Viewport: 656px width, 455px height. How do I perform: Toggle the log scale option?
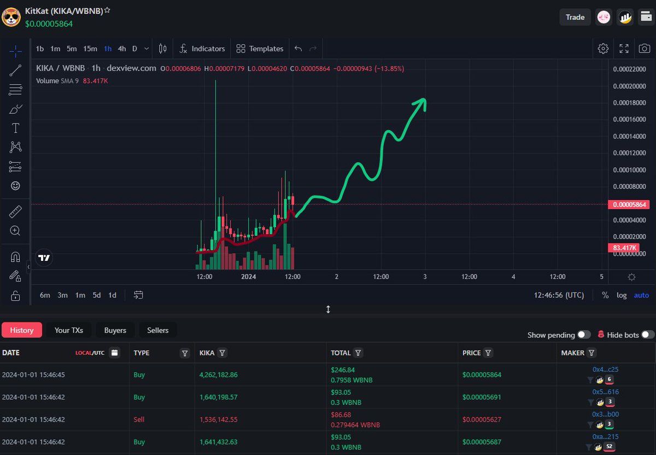coord(622,295)
